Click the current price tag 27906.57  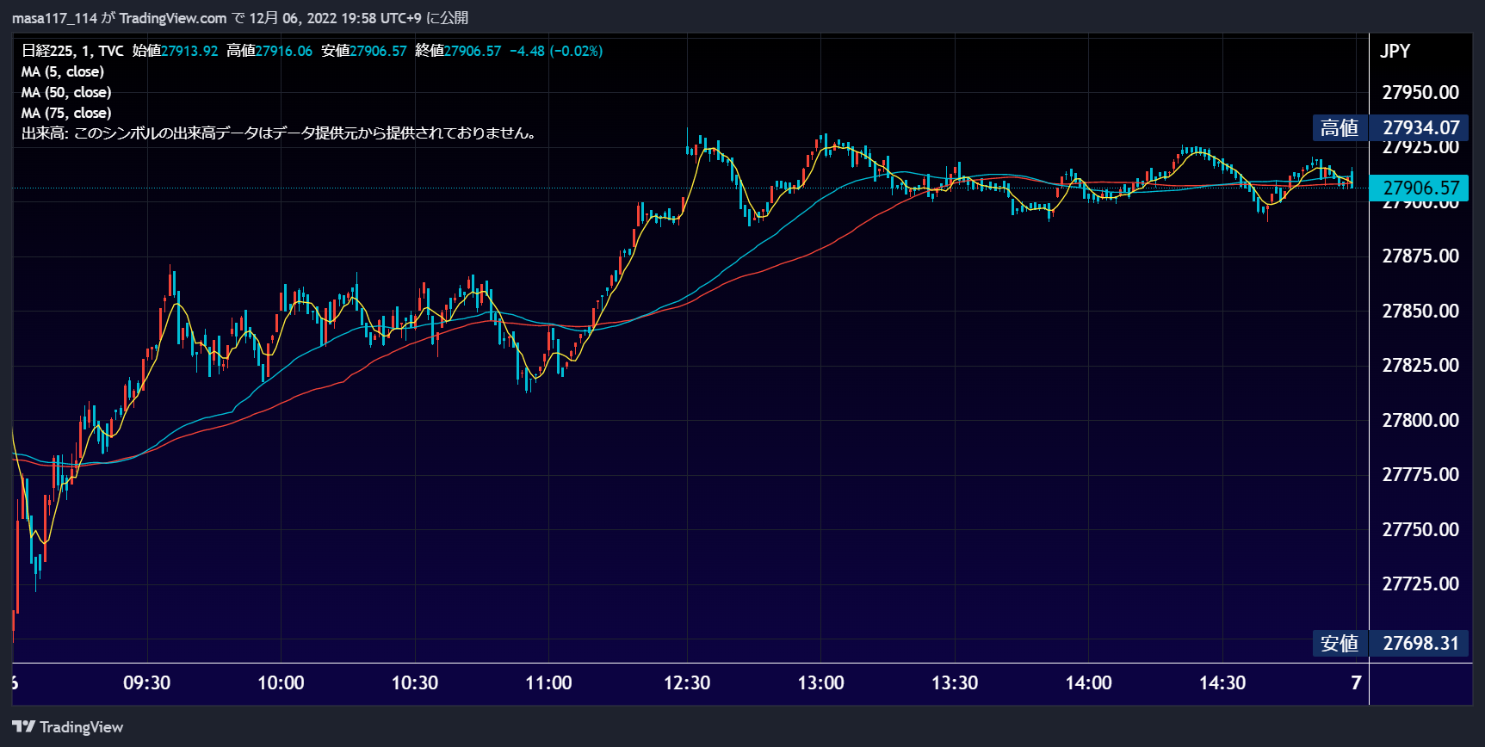1420,188
